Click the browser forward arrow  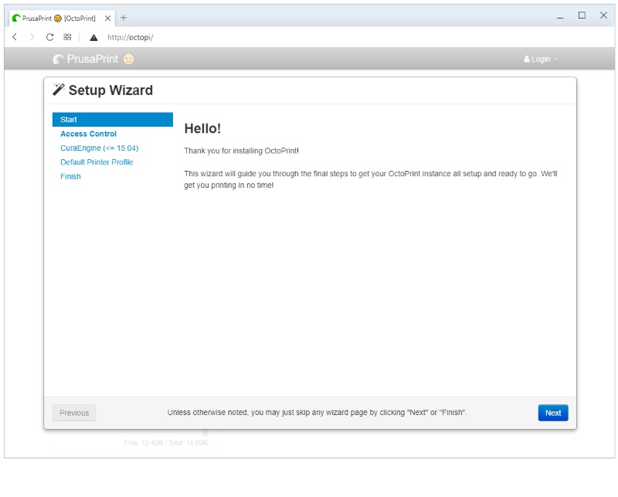32,37
